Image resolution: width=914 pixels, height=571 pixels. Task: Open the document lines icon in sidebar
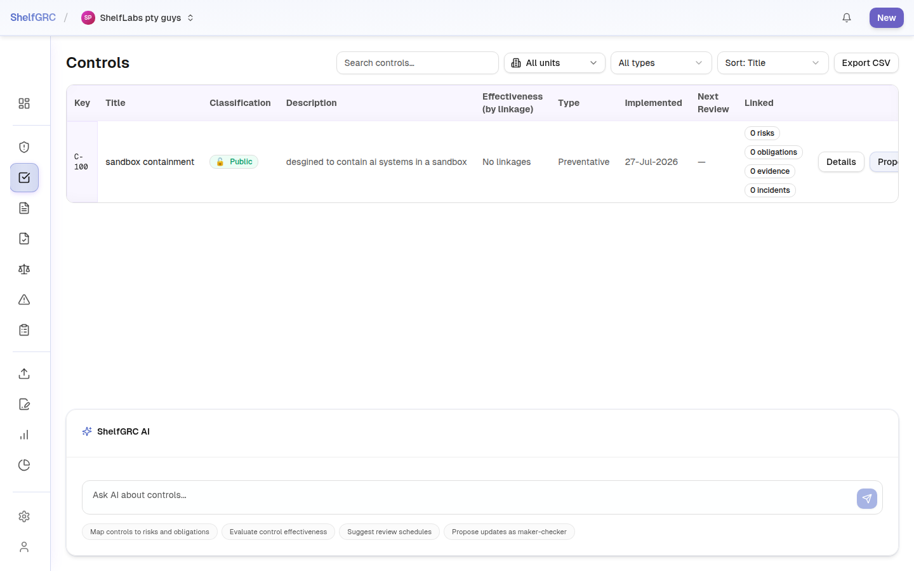tap(24, 208)
